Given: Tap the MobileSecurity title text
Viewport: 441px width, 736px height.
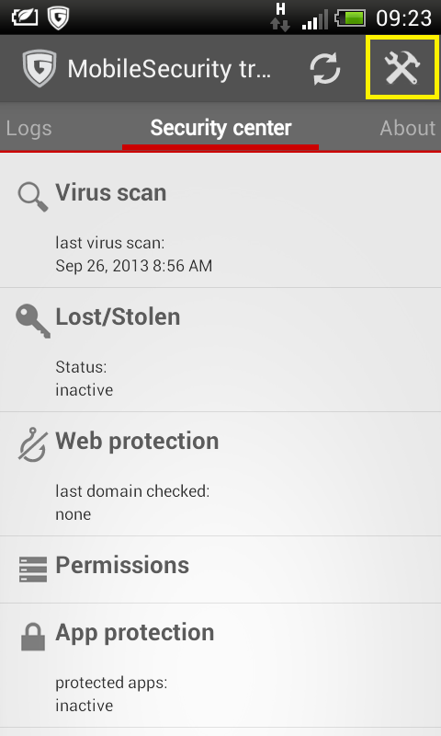Looking at the screenshot, I should 169,69.
